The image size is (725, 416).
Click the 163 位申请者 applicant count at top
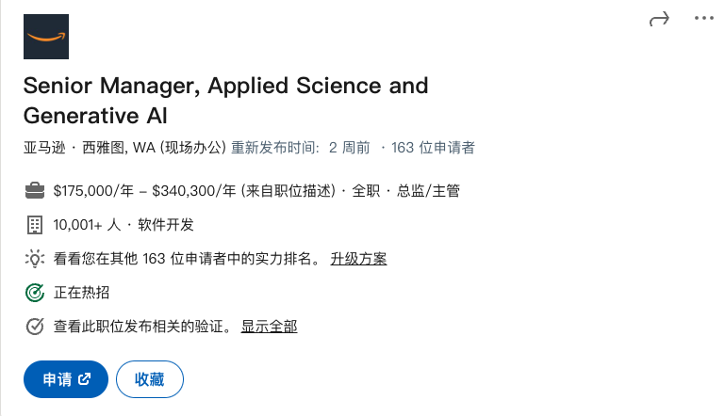[x=433, y=148]
